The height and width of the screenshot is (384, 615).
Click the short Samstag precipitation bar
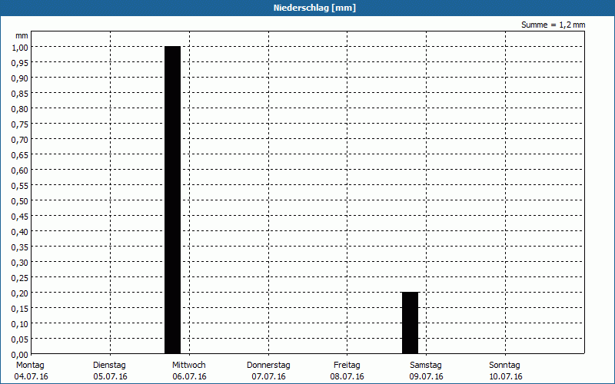click(x=411, y=323)
